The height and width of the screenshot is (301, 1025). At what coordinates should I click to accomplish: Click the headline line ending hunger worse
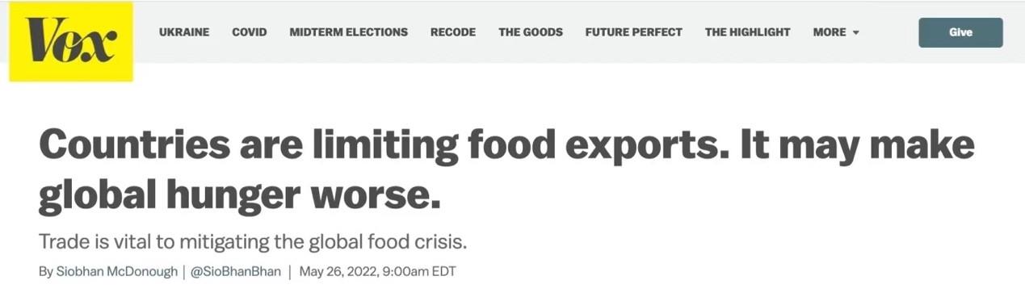pos(242,197)
